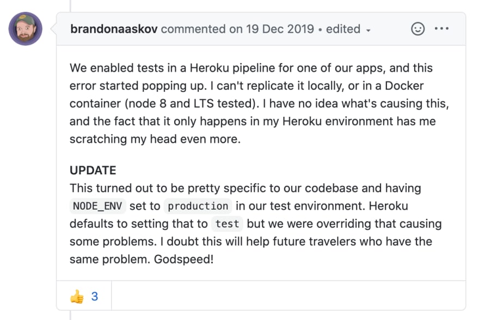Click the 'edited' label in header
The image size is (479, 320).
343,29
